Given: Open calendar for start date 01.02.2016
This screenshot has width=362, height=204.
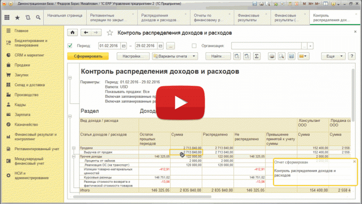Looking at the screenshot, I should point(124,46).
